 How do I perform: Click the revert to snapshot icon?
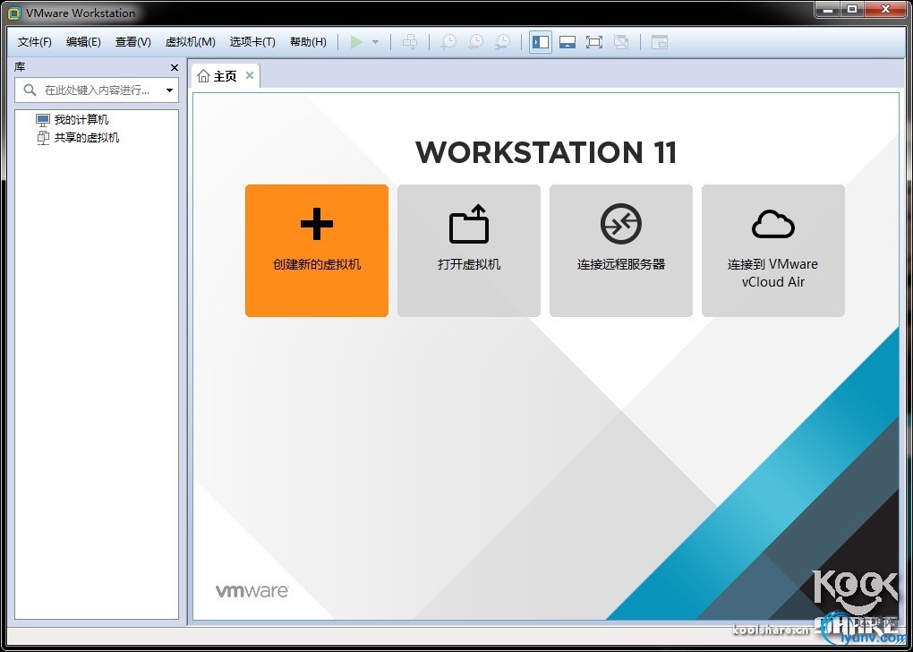point(475,42)
